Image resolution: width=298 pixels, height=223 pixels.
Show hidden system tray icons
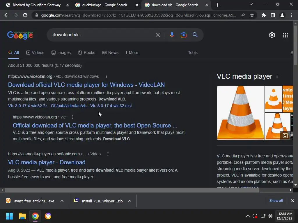(248, 216)
